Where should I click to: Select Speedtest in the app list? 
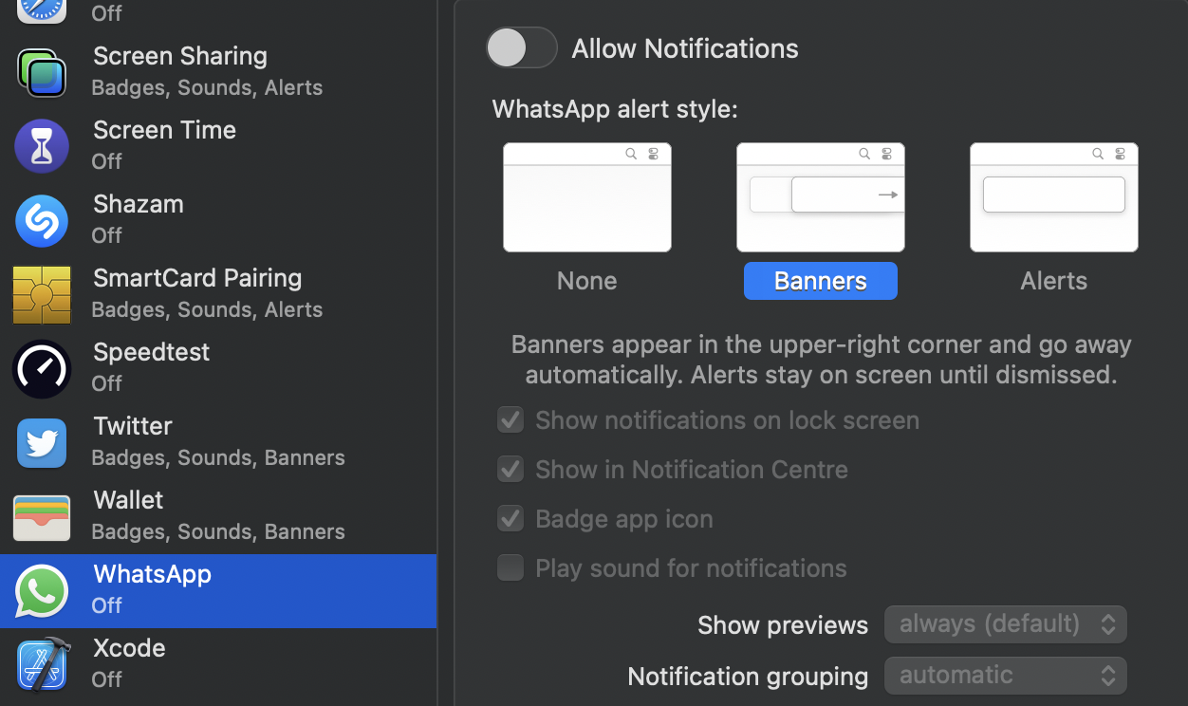tap(218, 367)
